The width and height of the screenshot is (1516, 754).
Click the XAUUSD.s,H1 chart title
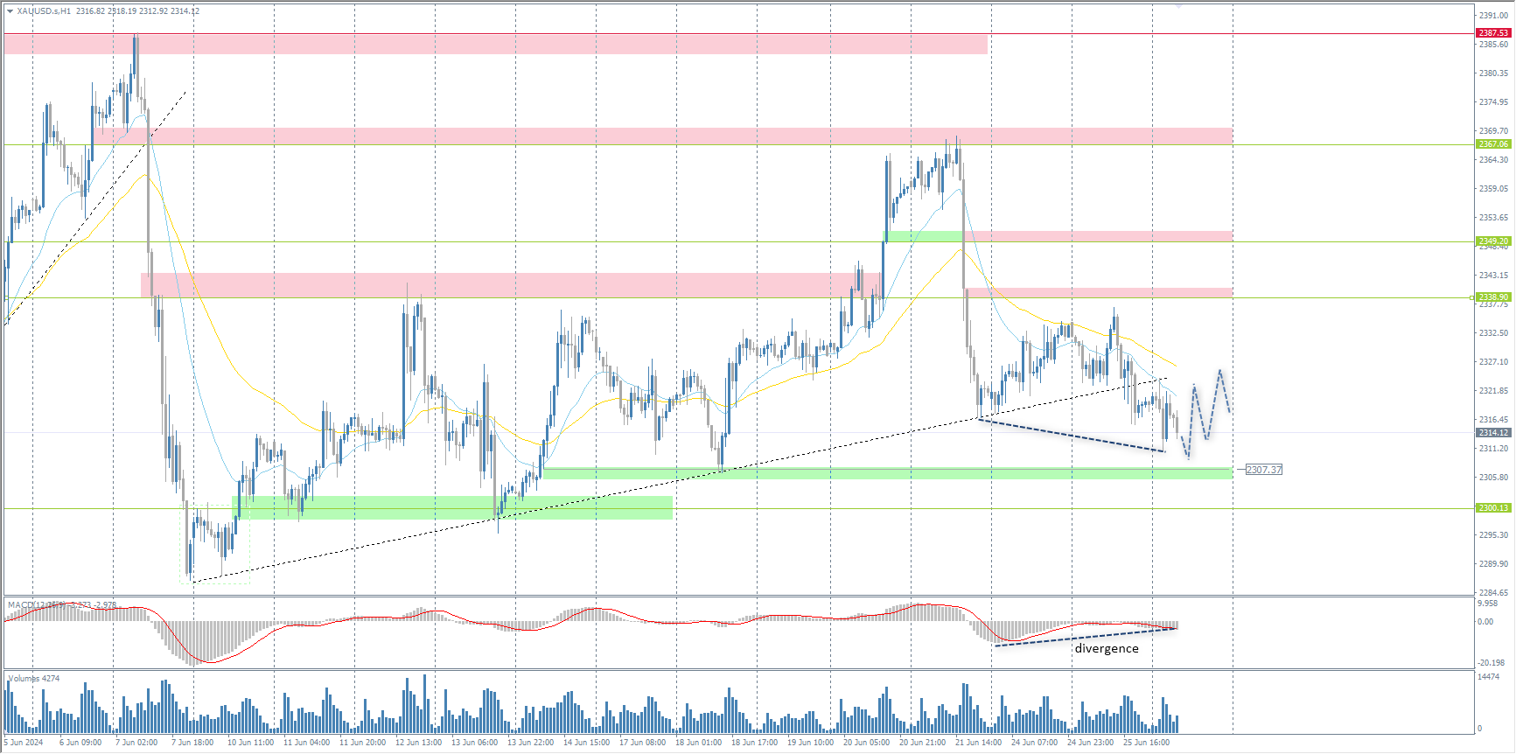click(44, 11)
